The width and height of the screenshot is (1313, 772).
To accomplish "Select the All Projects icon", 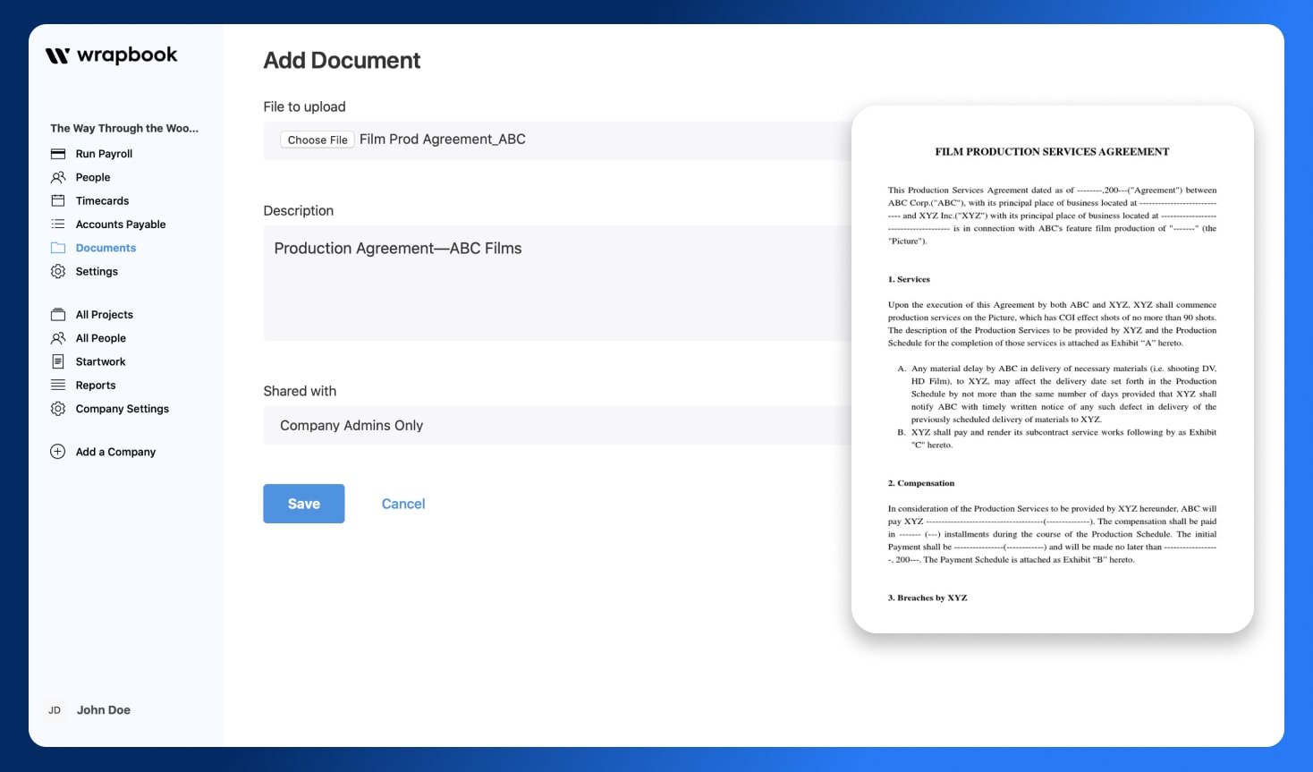I will click(58, 314).
